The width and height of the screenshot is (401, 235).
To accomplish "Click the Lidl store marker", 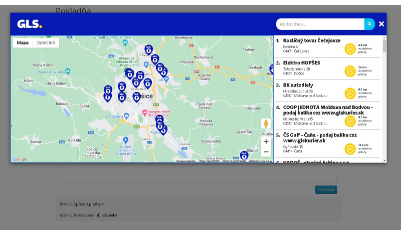I will (166, 79).
